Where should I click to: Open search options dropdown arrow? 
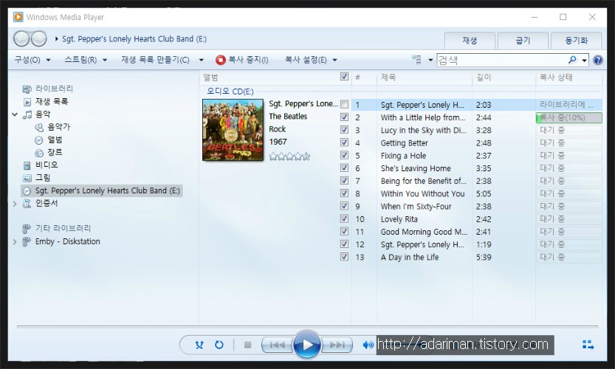[585, 60]
